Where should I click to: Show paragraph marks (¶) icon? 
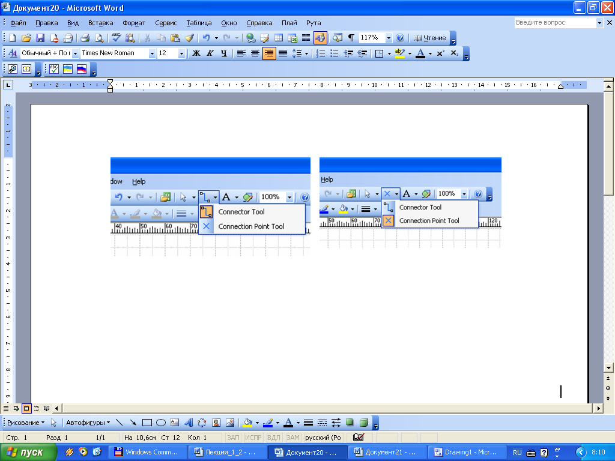pyautogui.click(x=351, y=38)
